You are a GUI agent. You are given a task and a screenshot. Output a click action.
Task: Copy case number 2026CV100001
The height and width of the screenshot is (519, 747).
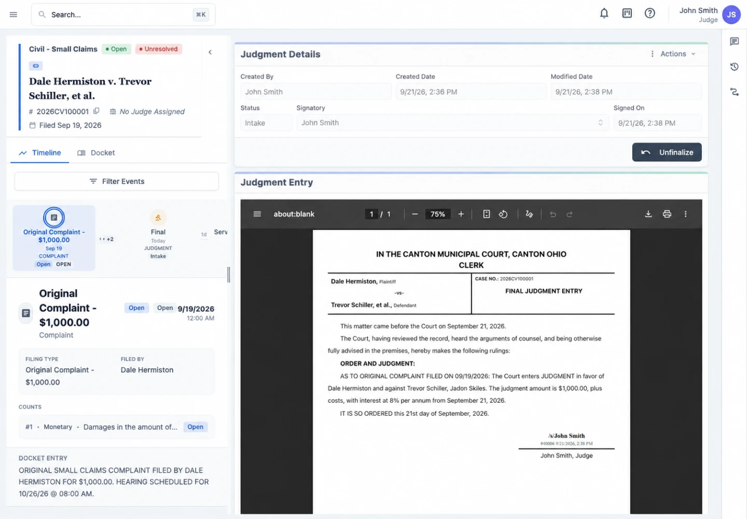96,111
